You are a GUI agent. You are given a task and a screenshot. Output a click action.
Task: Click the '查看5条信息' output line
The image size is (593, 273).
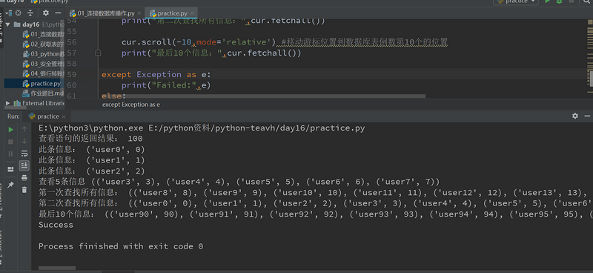(x=239, y=182)
